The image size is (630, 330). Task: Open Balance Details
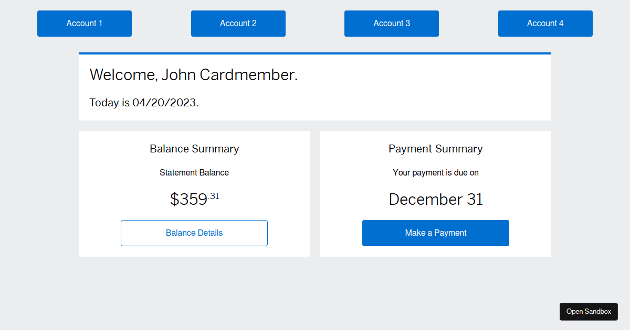[194, 233]
